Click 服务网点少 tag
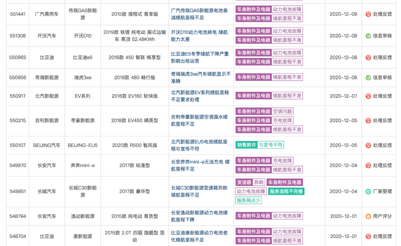Screen dimensions: 401x246 (x=248, y=200)
